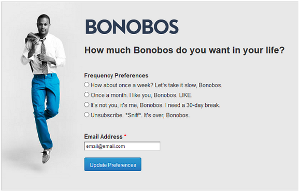This screenshot has height=194, width=301.
Task: Click the "*Sniff*. It's over, Bonobos." text
Action: click(x=157, y=115)
